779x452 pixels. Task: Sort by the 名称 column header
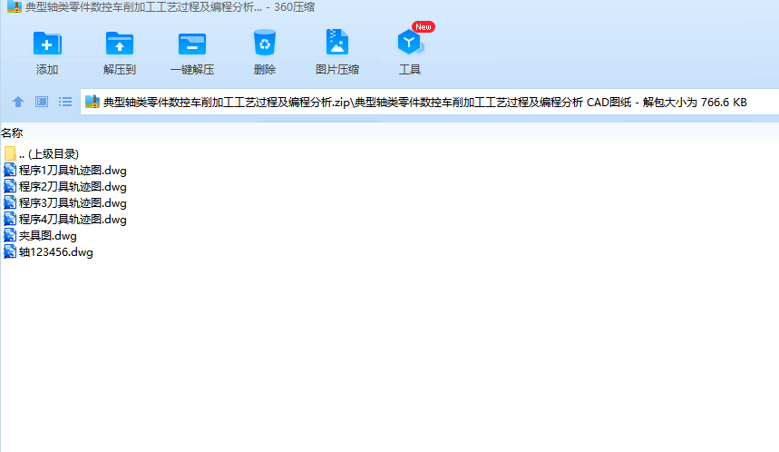[x=12, y=133]
